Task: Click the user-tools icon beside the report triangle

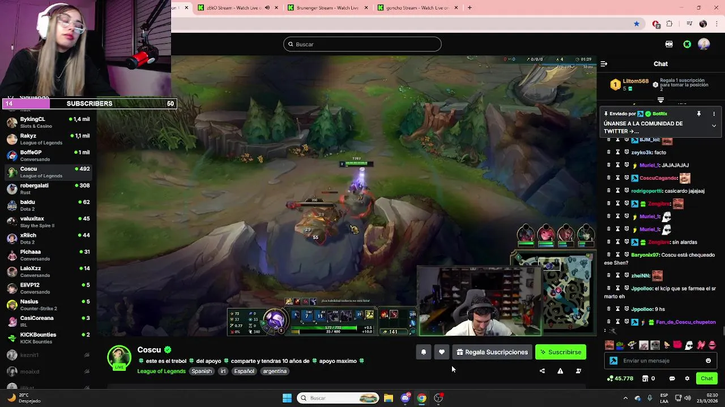Action: (578, 371)
